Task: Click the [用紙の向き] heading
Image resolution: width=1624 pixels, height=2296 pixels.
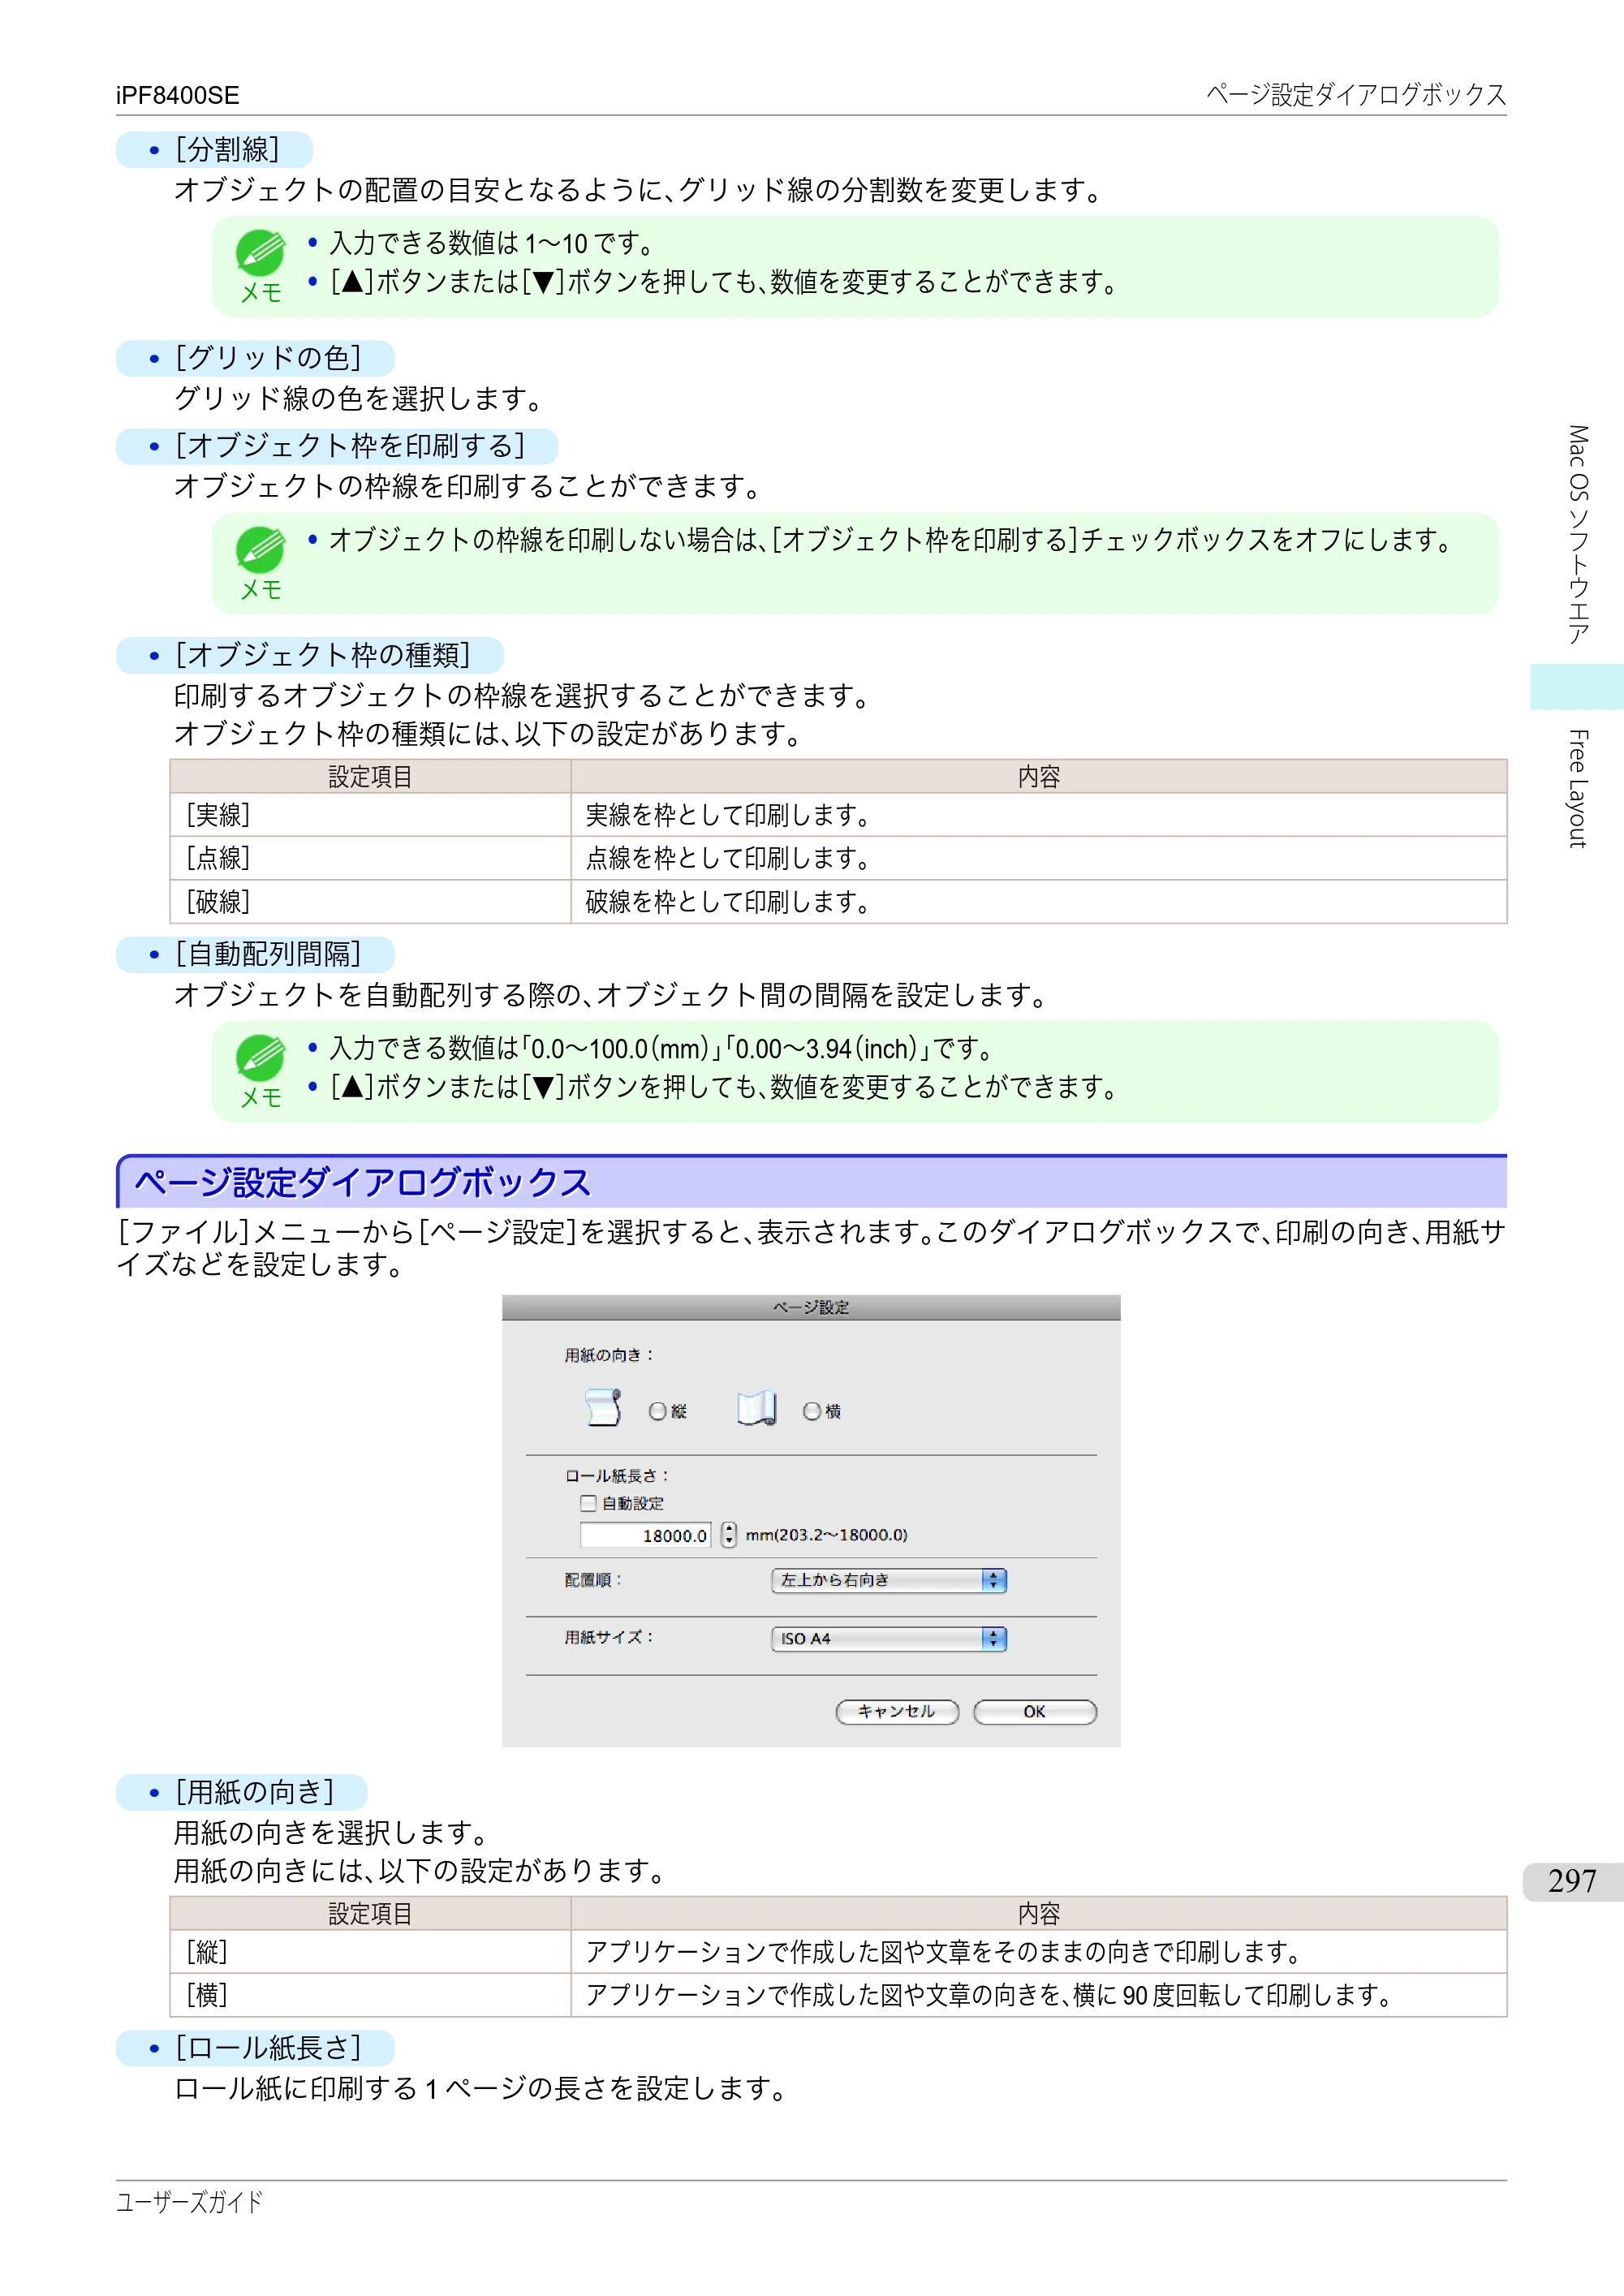Action: tap(242, 1792)
